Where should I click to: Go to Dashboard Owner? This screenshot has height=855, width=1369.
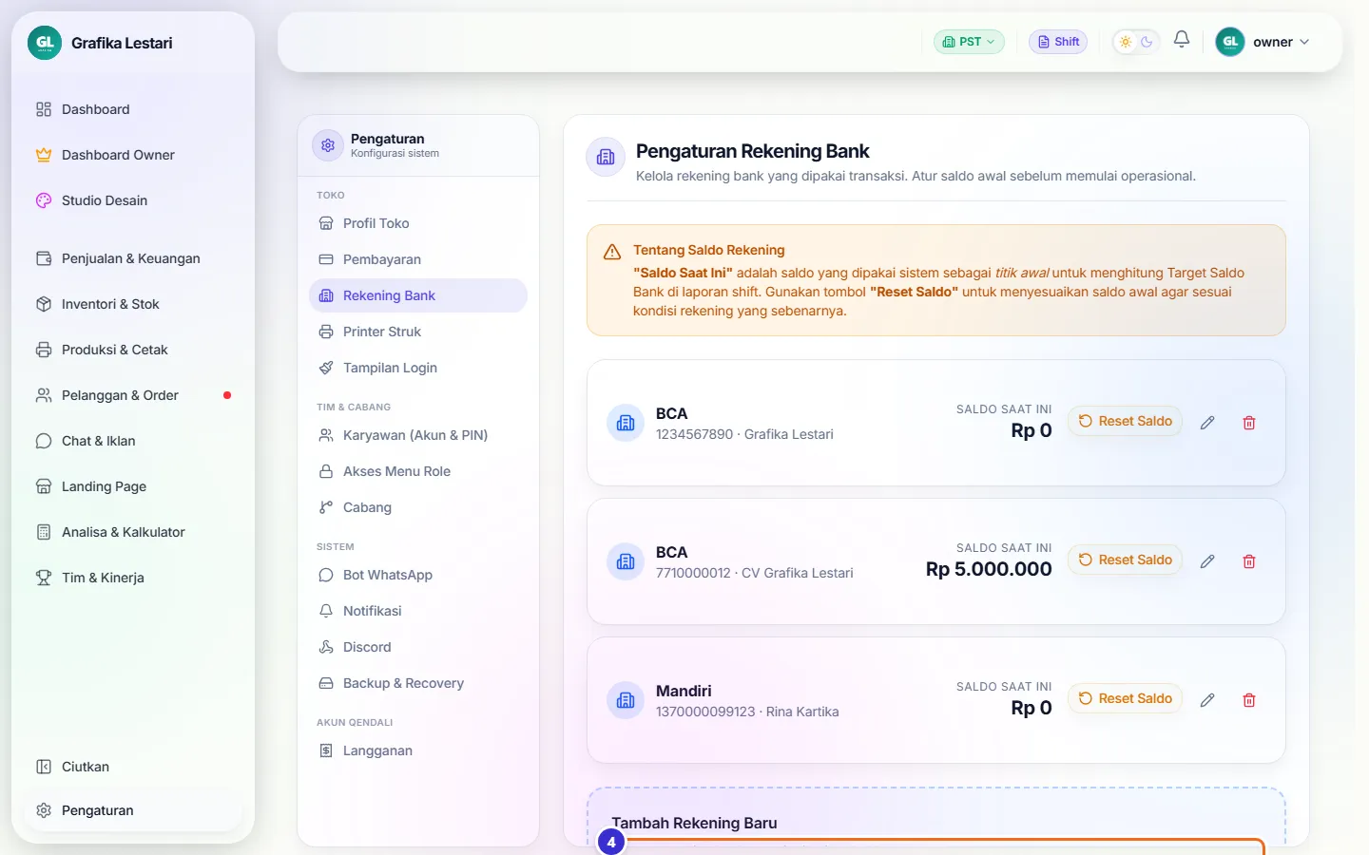pyautogui.click(x=133, y=155)
